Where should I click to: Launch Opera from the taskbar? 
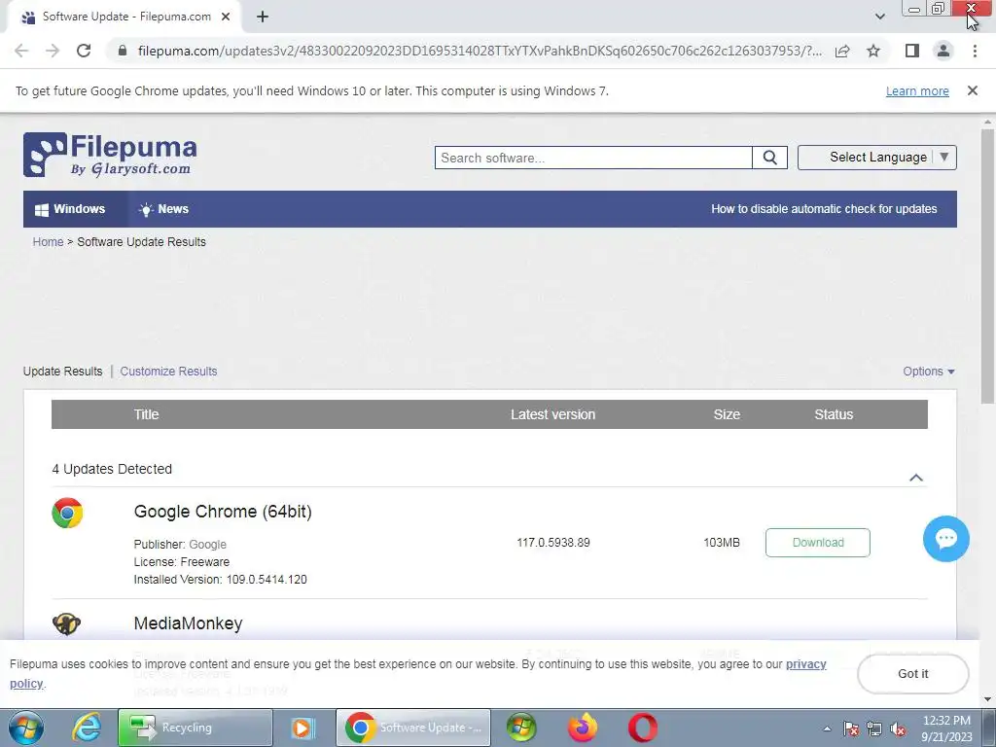point(643,728)
